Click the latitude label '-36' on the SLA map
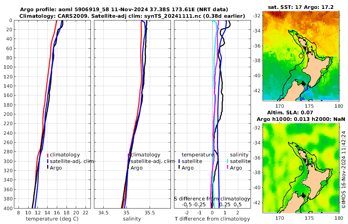The height and width of the screenshot is (224, 348). (x=257, y=158)
